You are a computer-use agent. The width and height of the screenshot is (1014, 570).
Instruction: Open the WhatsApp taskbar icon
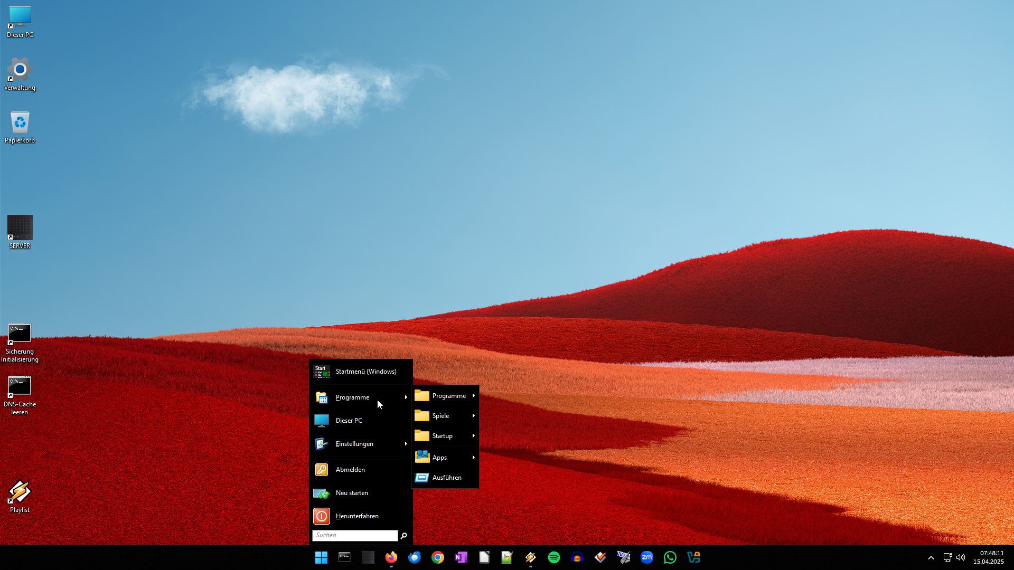pos(670,557)
